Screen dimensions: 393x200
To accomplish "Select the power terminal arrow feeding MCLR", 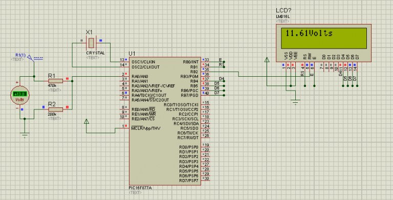I will point(86,121).
